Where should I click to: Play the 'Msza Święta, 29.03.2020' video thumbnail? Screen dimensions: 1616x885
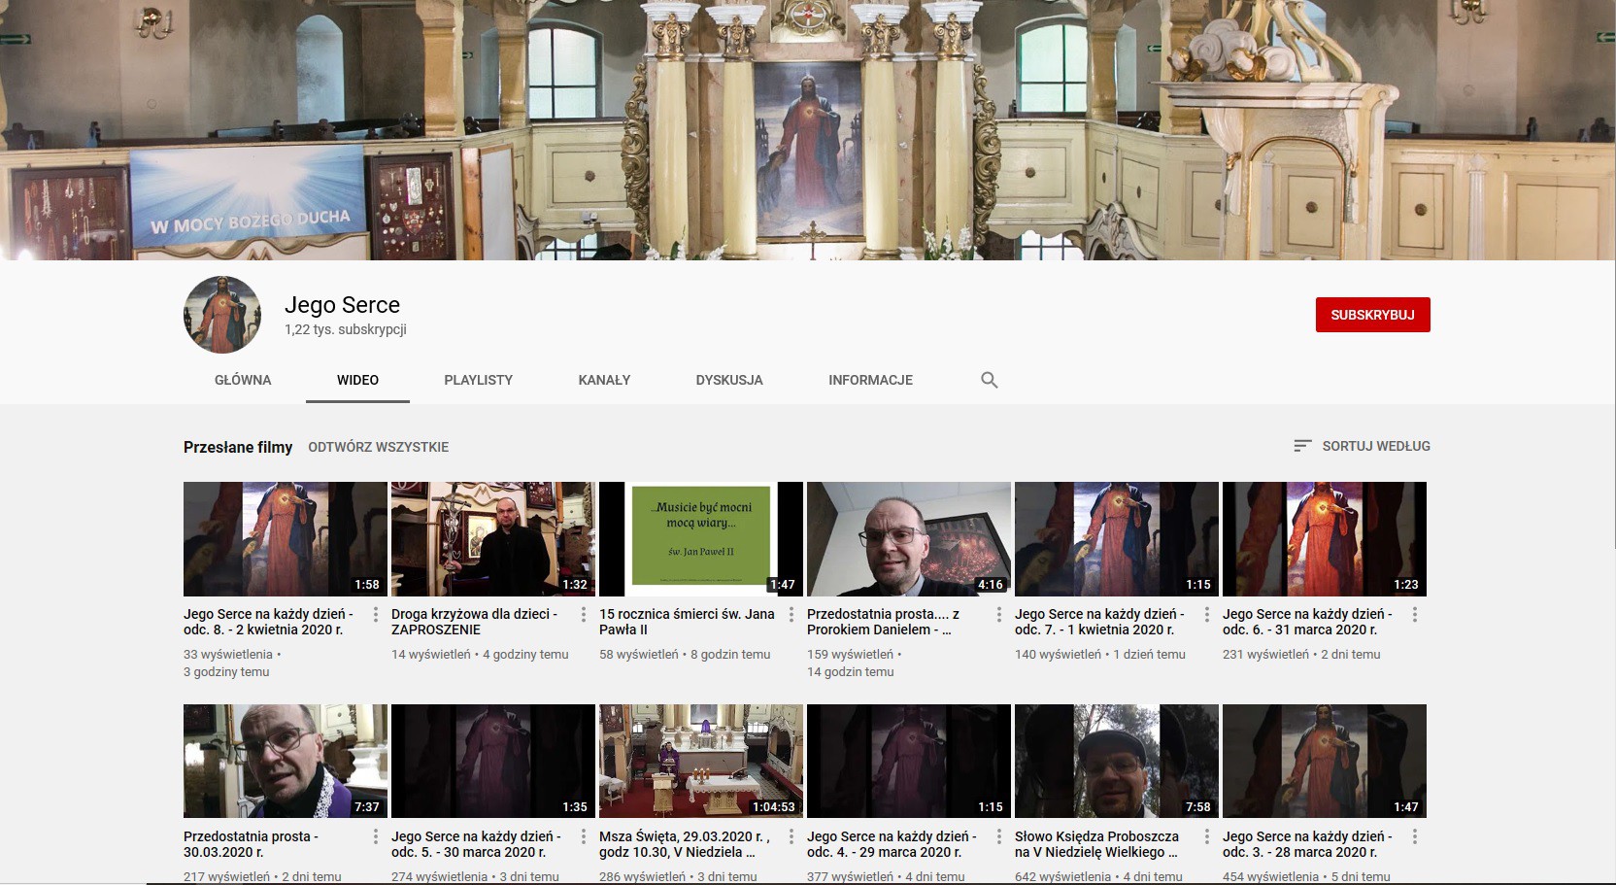[x=700, y=760]
